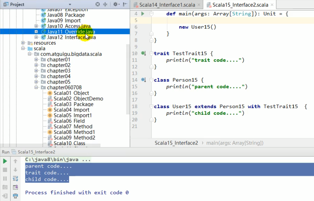Screen dimensions: 314x201
Task: Rerun with the green Run button
Action: point(5,161)
